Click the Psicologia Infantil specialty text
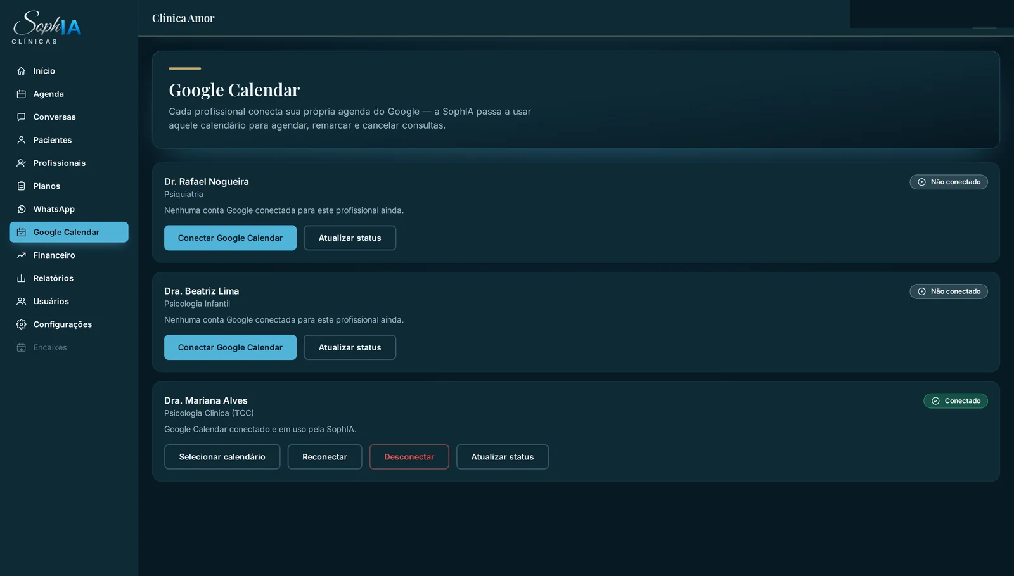 197,304
